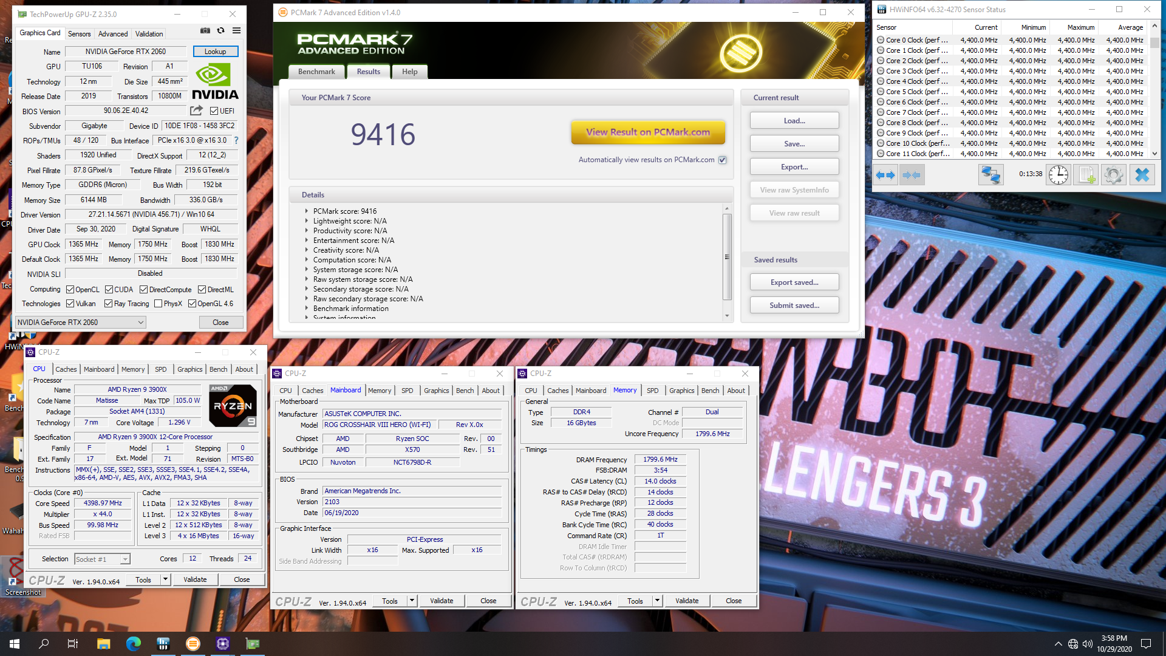
Task: Switch to the Sensors tab in GPU-Z
Action: [80, 34]
